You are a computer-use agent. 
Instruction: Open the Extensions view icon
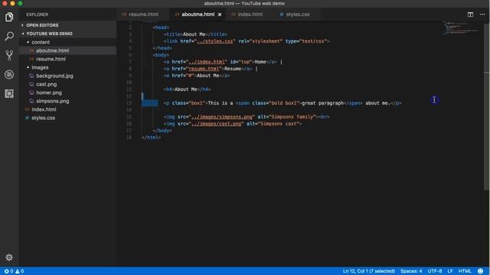[x=9, y=93]
